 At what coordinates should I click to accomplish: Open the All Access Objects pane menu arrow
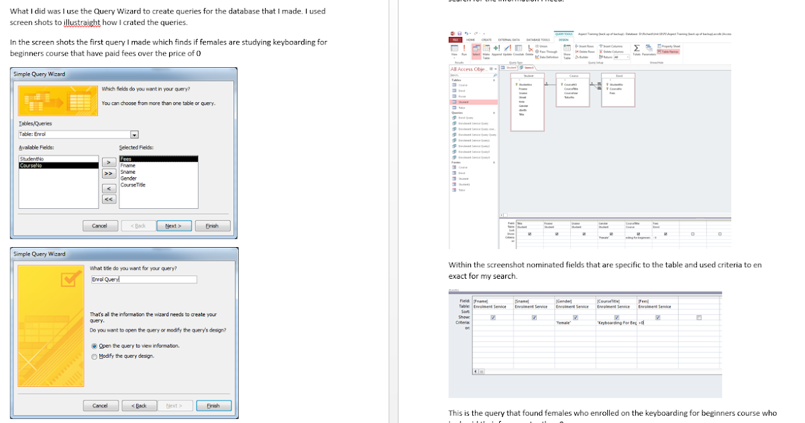point(491,69)
